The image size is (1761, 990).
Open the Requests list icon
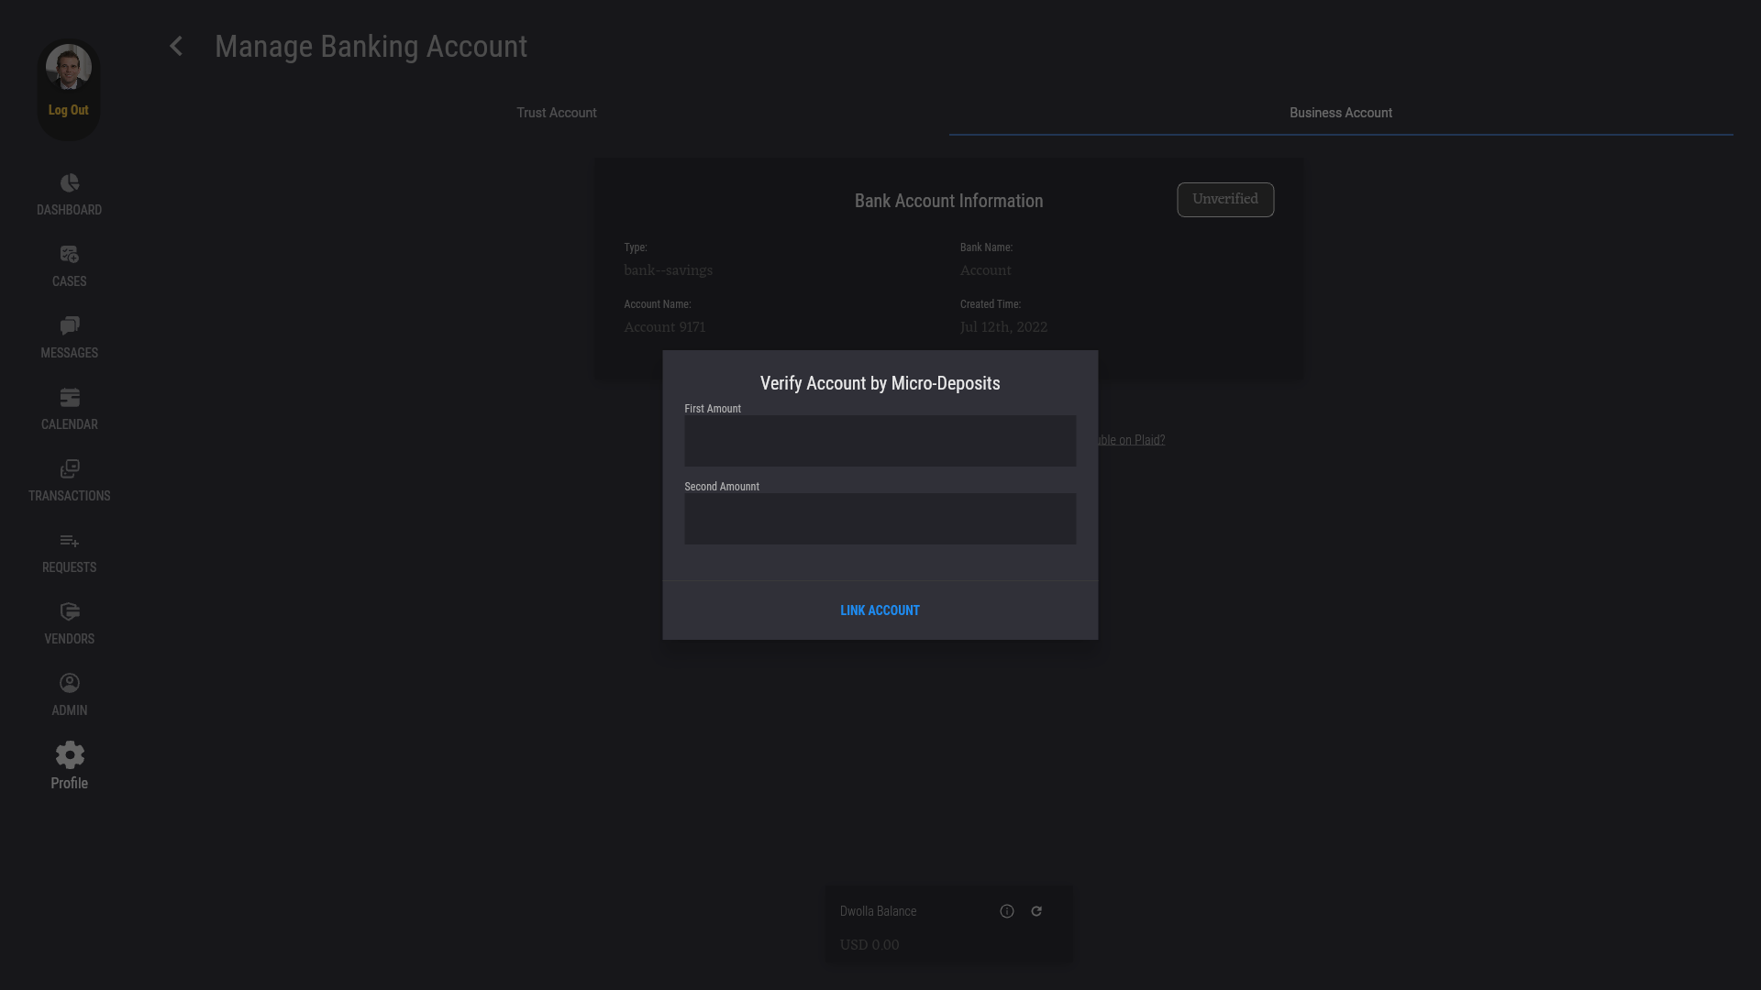(69, 541)
